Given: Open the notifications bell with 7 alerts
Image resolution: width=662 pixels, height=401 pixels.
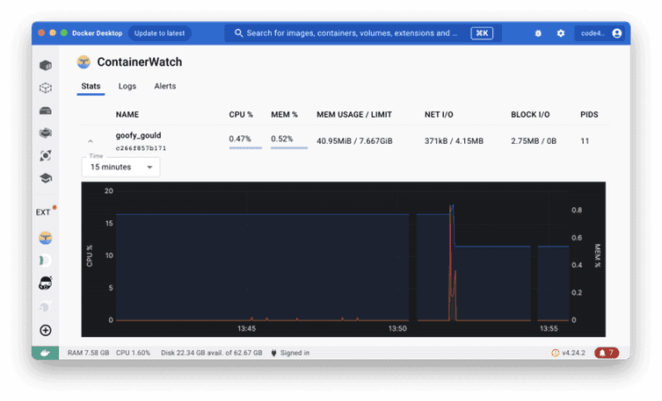Looking at the screenshot, I should [607, 353].
